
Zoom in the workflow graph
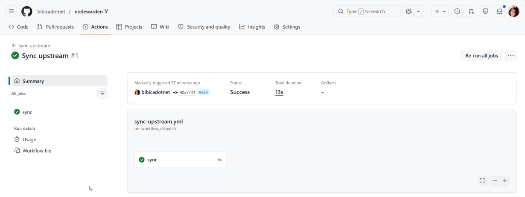coord(505,181)
